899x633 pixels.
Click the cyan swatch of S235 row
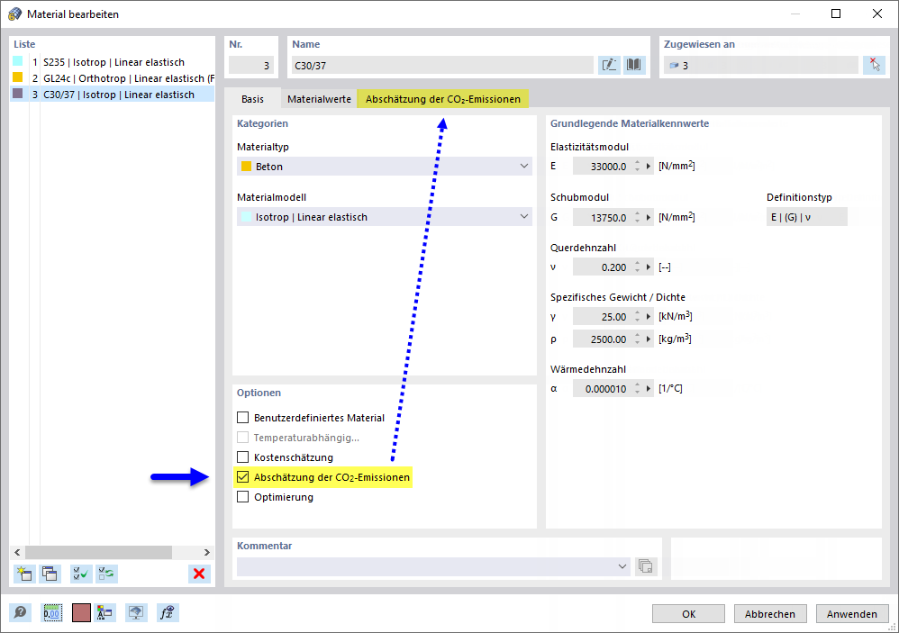(18, 60)
